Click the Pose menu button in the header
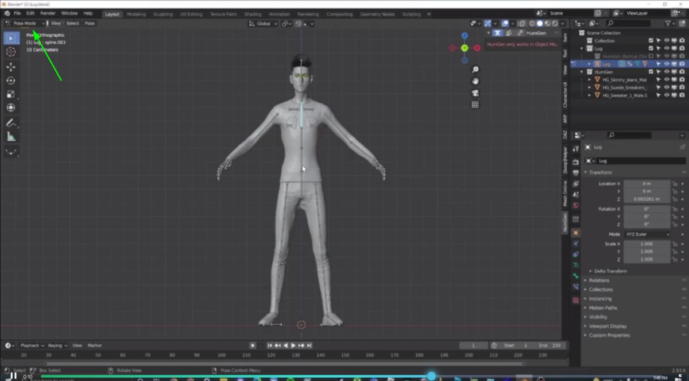 pyautogui.click(x=90, y=24)
